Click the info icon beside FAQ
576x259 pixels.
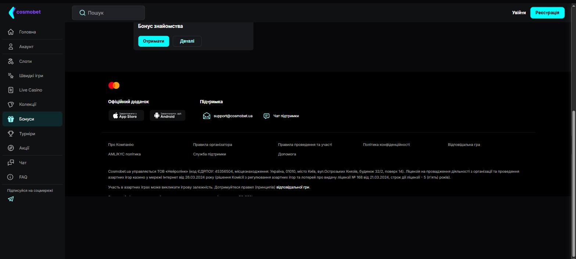(11, 177)
